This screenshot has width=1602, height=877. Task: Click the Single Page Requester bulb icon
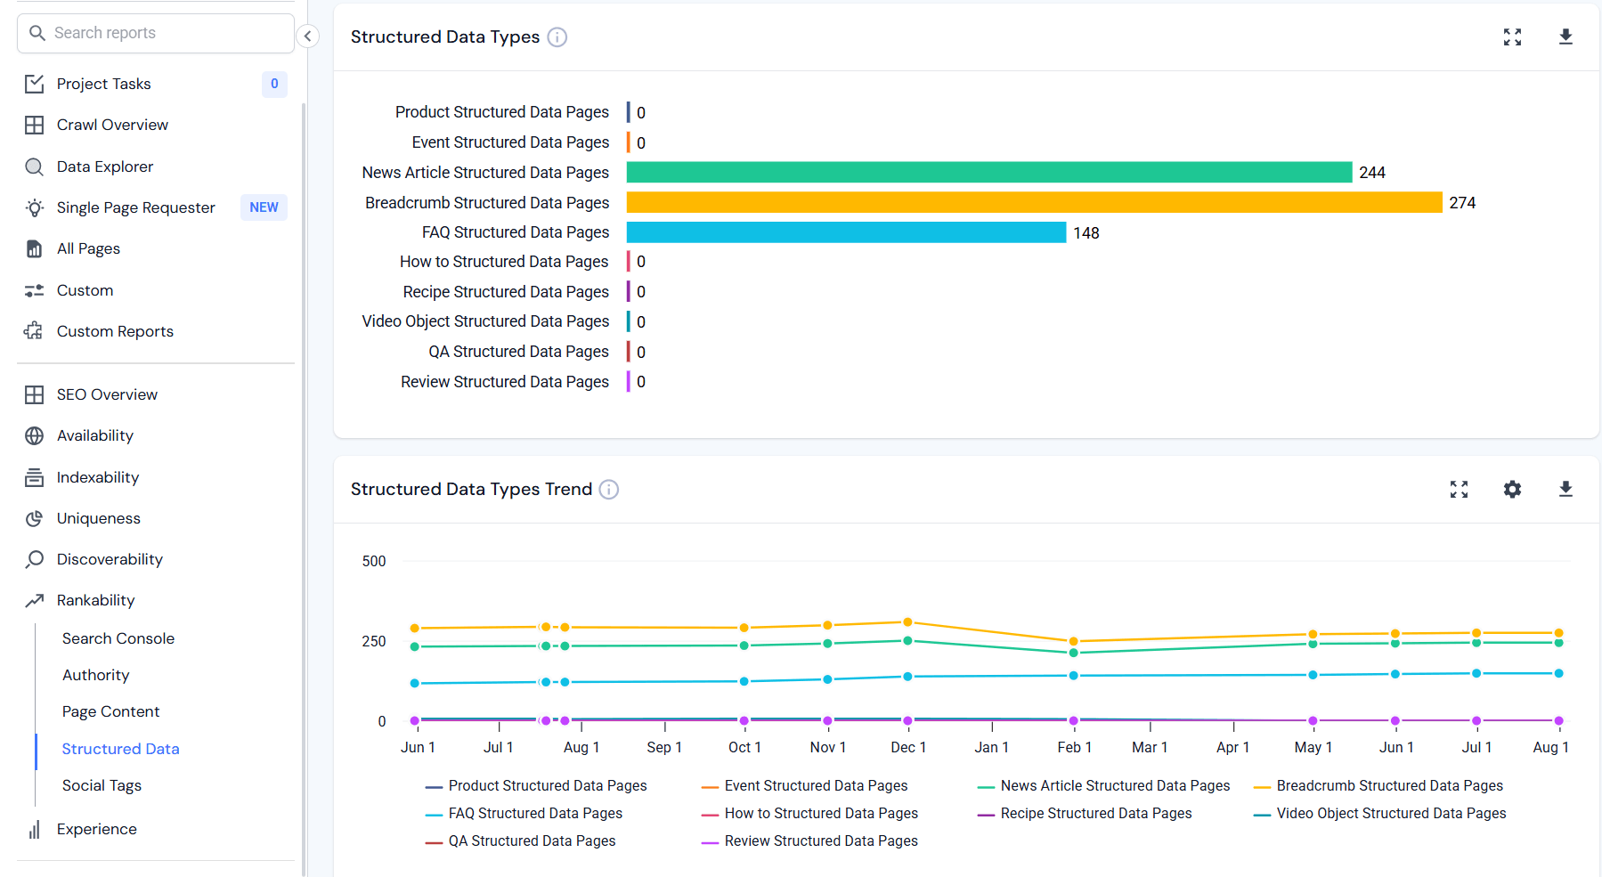tap(34, 207)
